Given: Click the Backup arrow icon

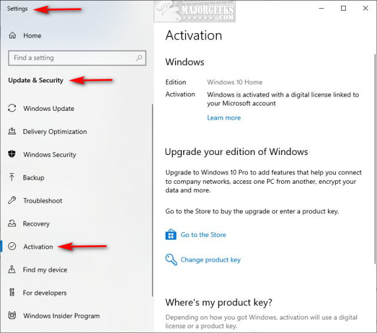Looking at the screenshot, I should pyautogui.click(x=12, y=177).
